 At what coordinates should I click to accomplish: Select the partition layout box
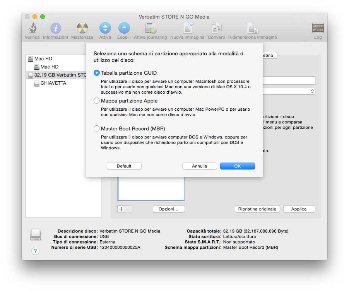151,188
